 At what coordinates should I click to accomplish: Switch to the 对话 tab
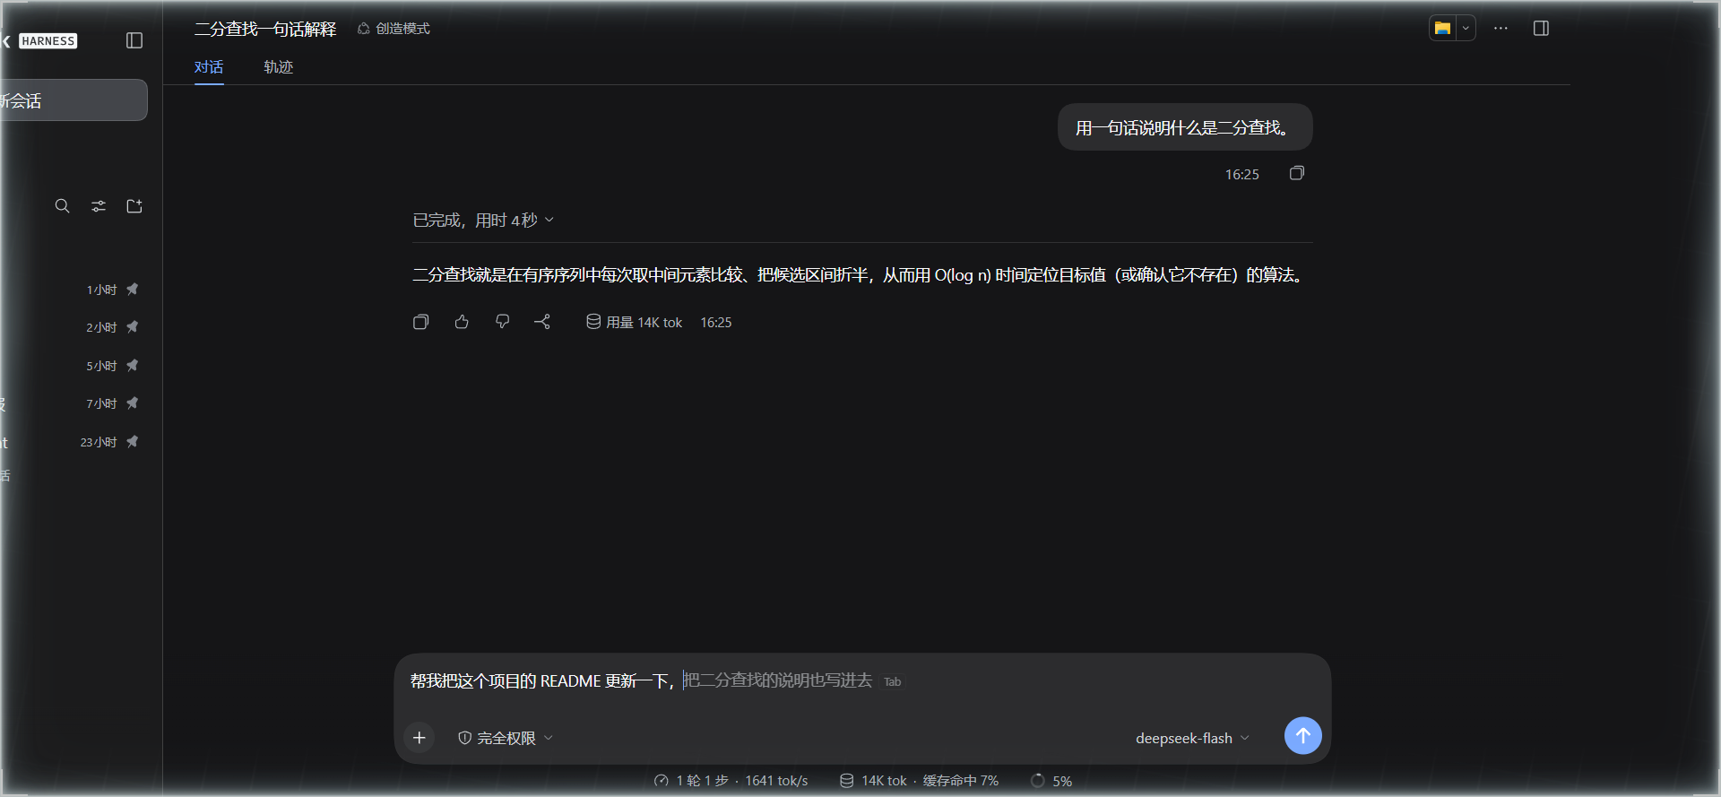(x=209, y=67)
